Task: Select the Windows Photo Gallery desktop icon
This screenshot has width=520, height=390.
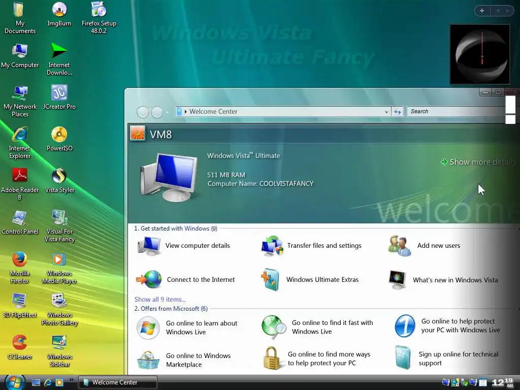Action: [x=59, y=310]
